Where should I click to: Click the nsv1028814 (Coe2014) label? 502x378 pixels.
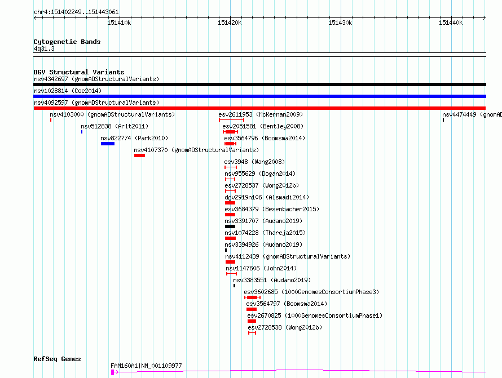click(x=68, y=91)
